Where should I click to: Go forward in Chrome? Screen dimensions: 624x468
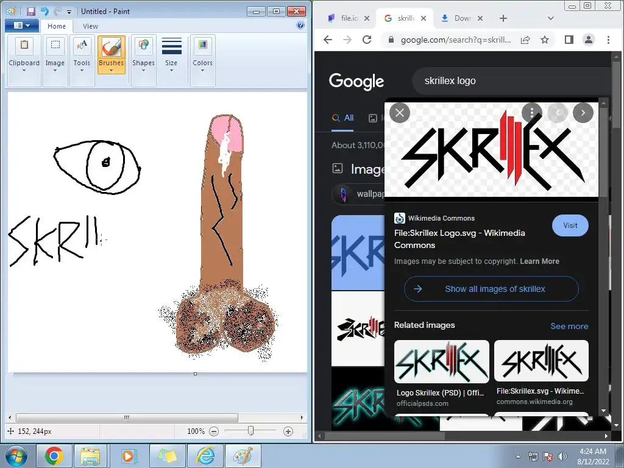pos(347,40)
